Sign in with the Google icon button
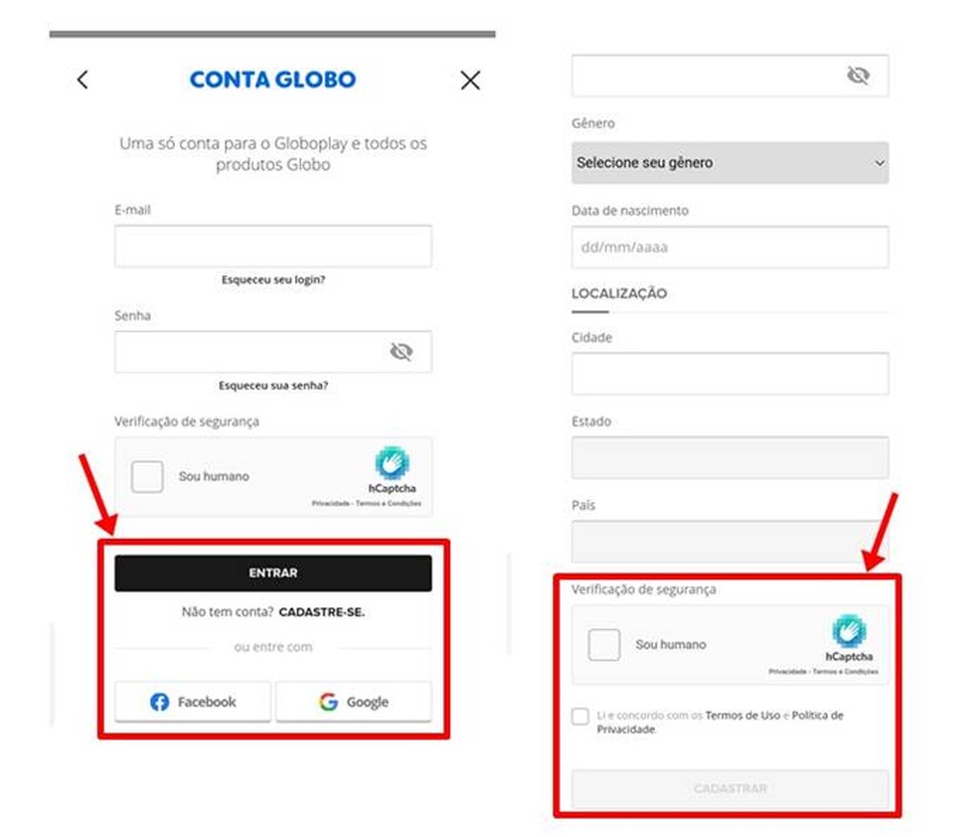Image resolution: width=978 pixels, height=837 pixels. point(354,702)
